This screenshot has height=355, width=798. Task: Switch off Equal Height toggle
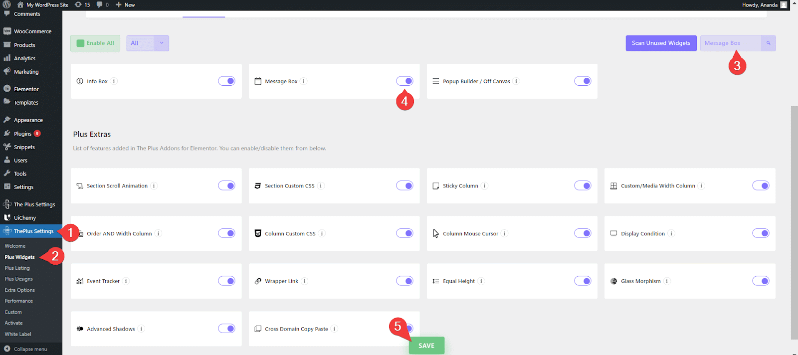click(583, 281)
